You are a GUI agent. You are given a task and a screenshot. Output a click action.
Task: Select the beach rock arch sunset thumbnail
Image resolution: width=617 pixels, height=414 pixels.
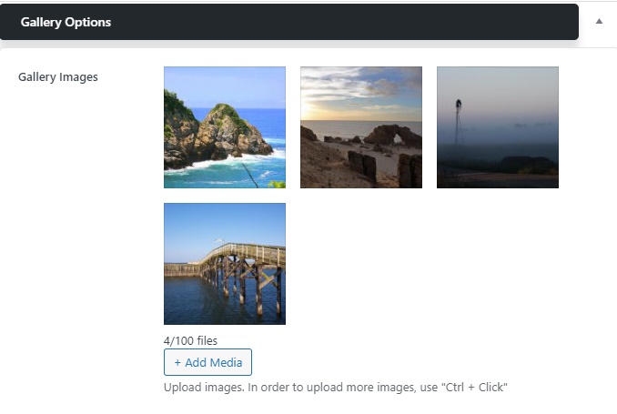click(x=361, y=127)
